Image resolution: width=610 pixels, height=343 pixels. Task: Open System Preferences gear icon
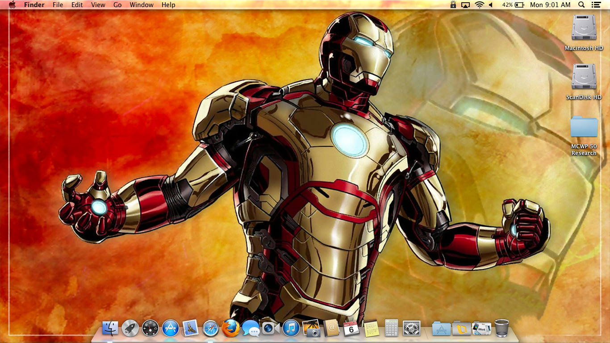click(412, 328)
